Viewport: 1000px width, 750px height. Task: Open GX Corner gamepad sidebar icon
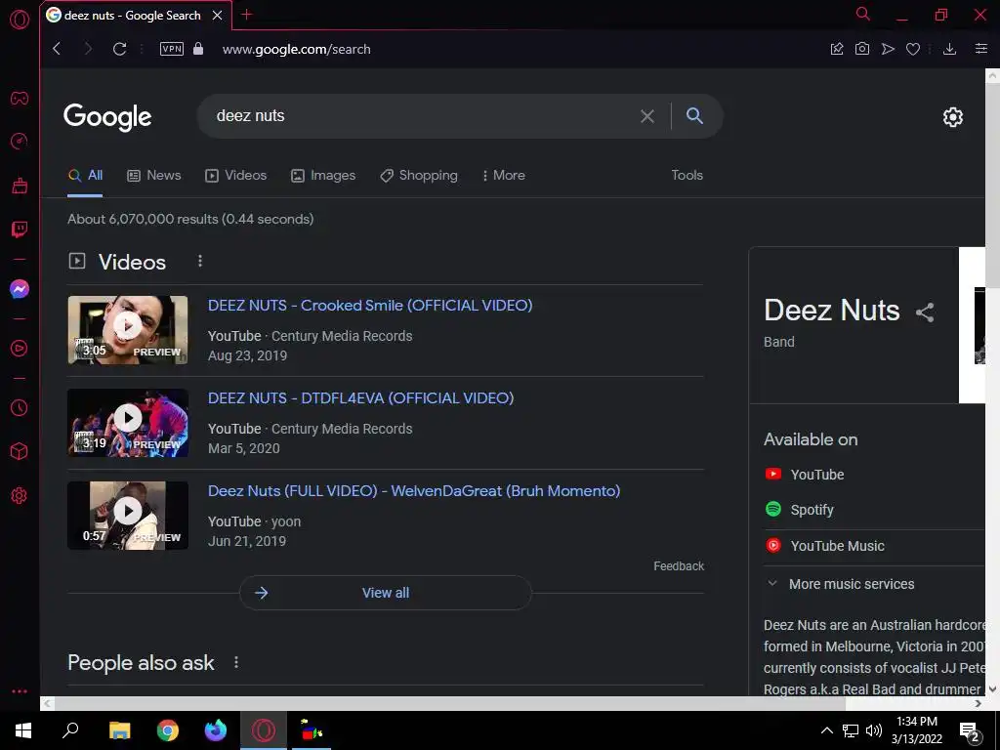pos(20,99)
